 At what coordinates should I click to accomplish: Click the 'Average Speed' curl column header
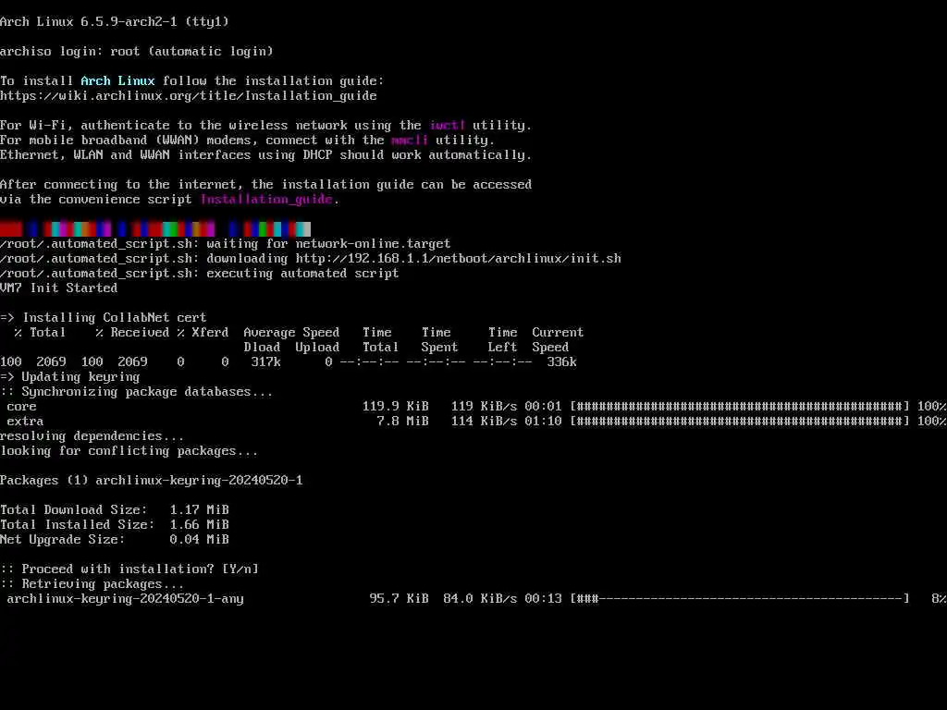point(291,332)
